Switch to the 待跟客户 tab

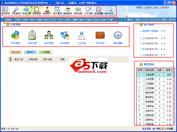point(30,52)
